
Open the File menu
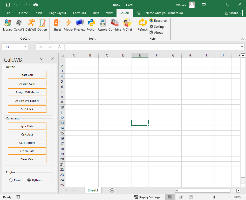point(8,13)
